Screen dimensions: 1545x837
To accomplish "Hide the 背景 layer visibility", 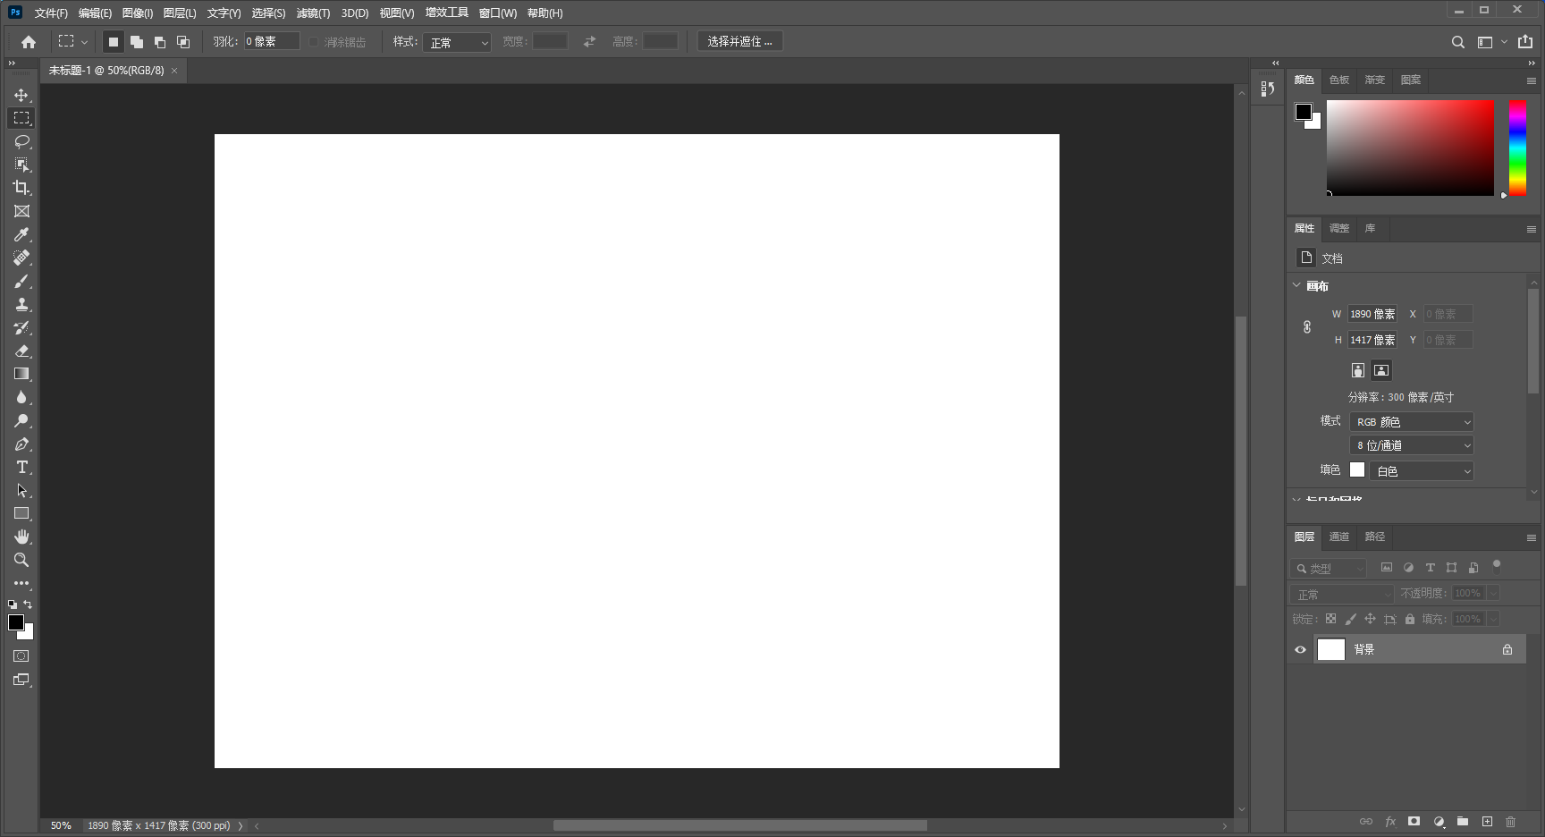I will (x=1300, y=649).
